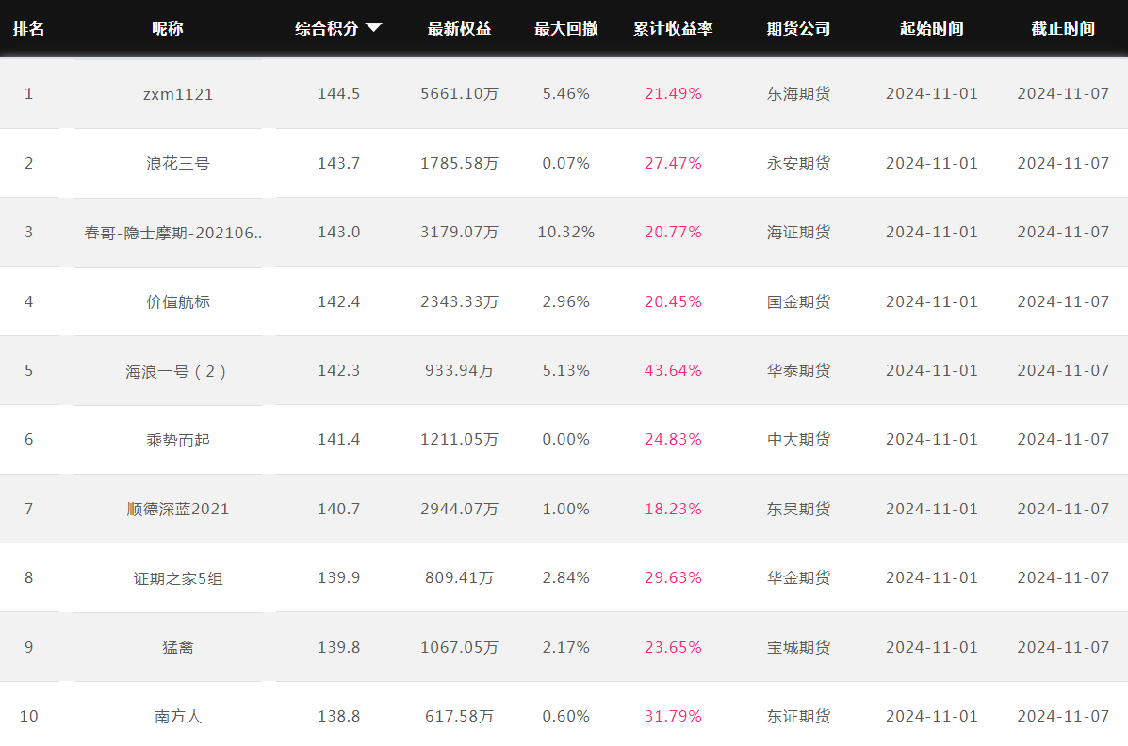Click equity value 2944.07万
The width and height of the screenshot is (1128, 746).
[459, 509]
